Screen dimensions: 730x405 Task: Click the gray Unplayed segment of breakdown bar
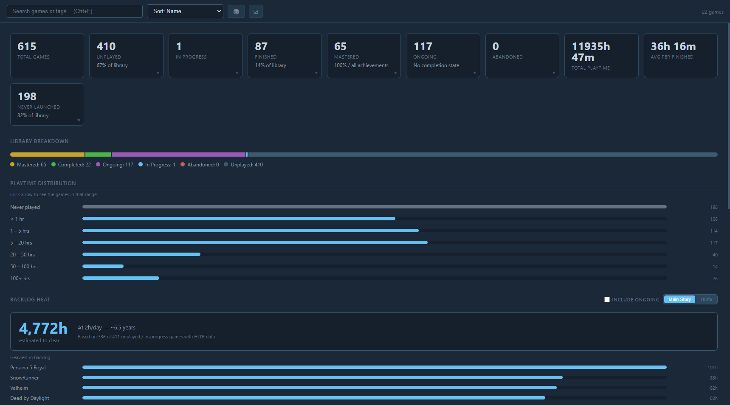pos(483,155)
